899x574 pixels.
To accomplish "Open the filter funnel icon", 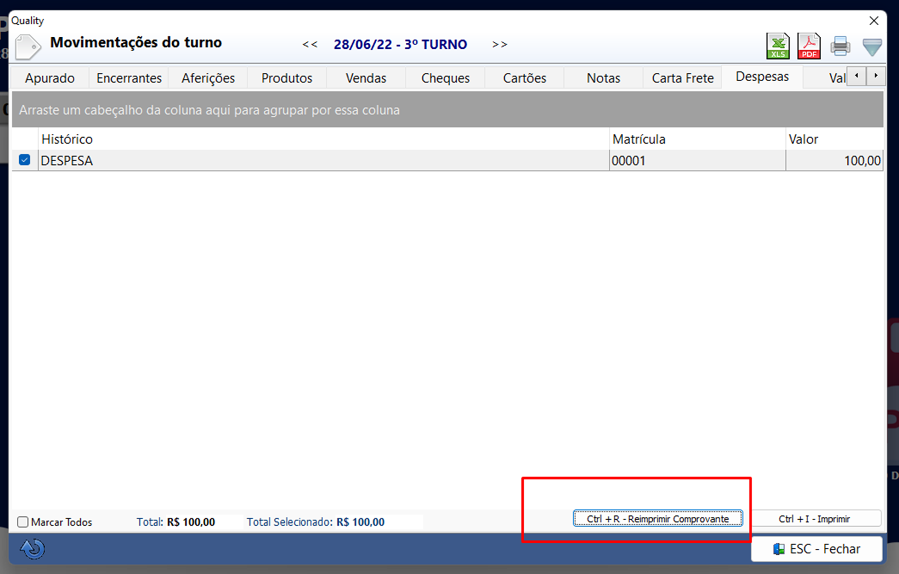I will pos(872,47).
